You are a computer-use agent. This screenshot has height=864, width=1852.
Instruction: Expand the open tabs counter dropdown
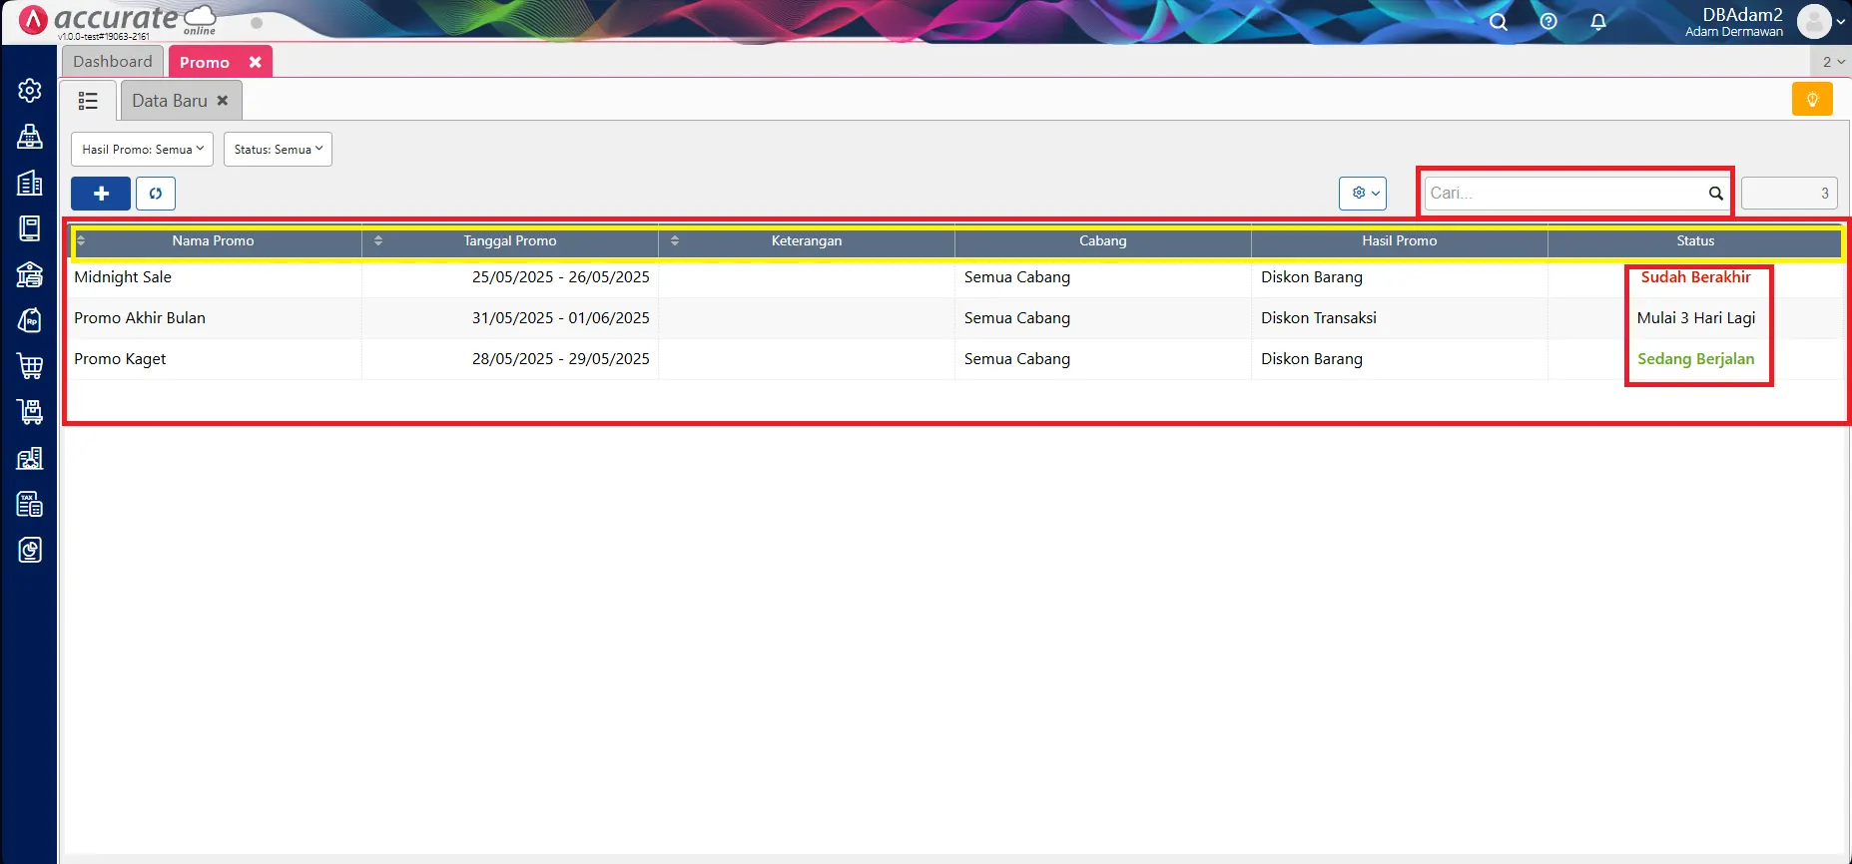[x=1832, y=62]
